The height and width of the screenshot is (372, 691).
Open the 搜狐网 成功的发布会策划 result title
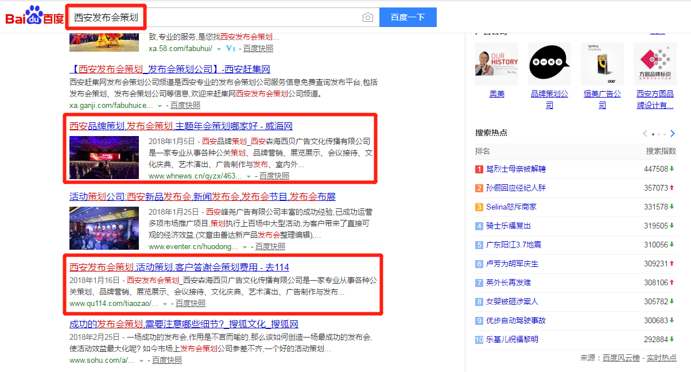tap(184, 324)
